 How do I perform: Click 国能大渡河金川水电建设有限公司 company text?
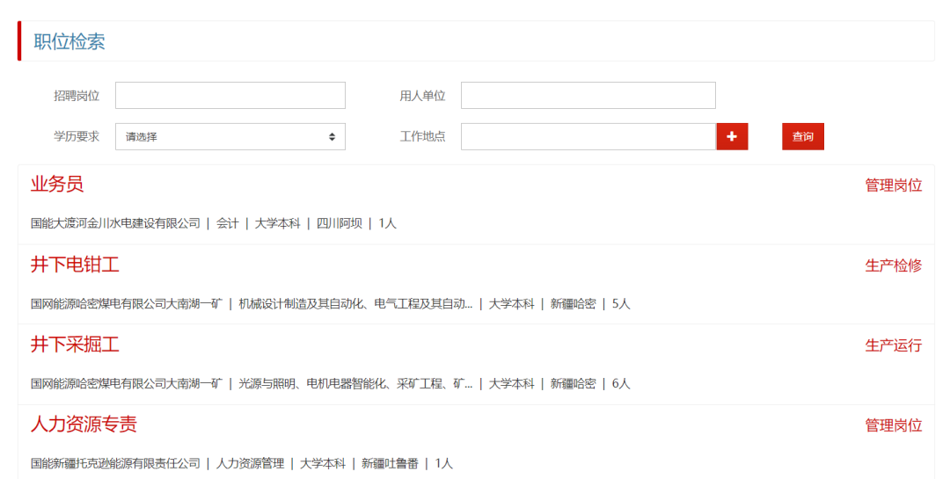point(115,223)
